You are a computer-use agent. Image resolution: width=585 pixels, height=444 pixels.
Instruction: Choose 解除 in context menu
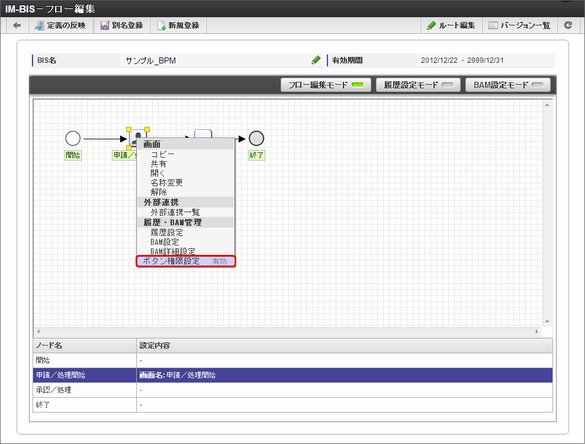(x=158, y=191)
